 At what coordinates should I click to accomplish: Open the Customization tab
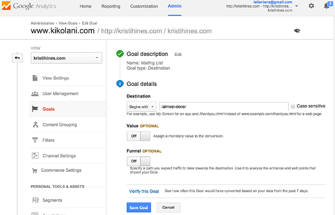tap(144, 6)
